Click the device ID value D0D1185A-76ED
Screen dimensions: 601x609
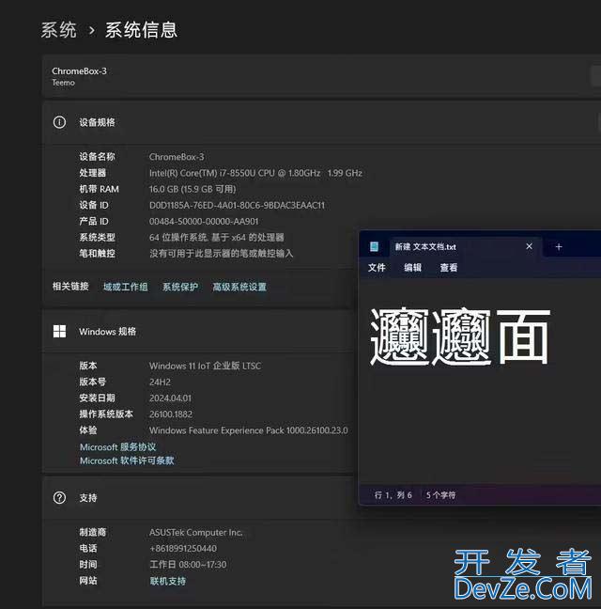point(237,205)
